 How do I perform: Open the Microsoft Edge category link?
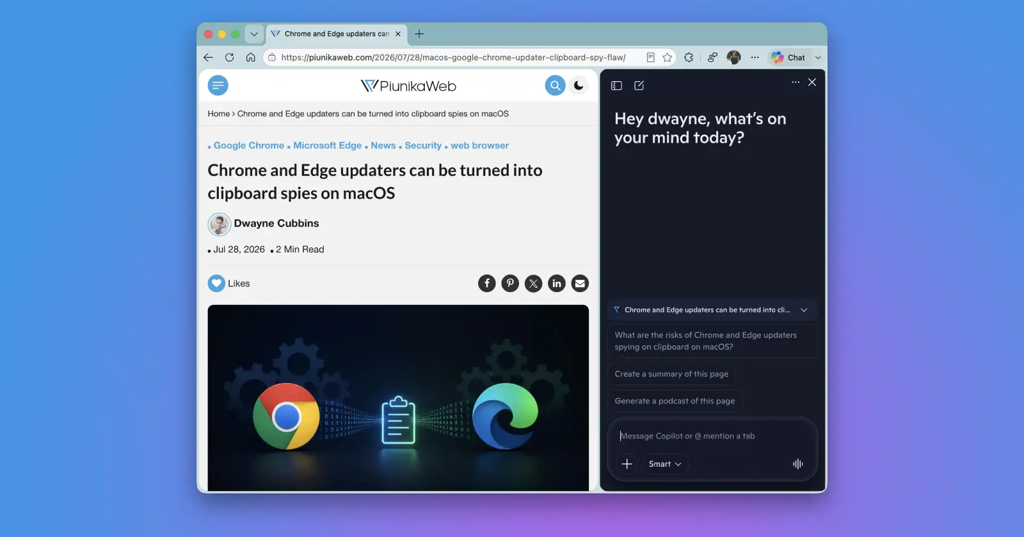(328, 146)
